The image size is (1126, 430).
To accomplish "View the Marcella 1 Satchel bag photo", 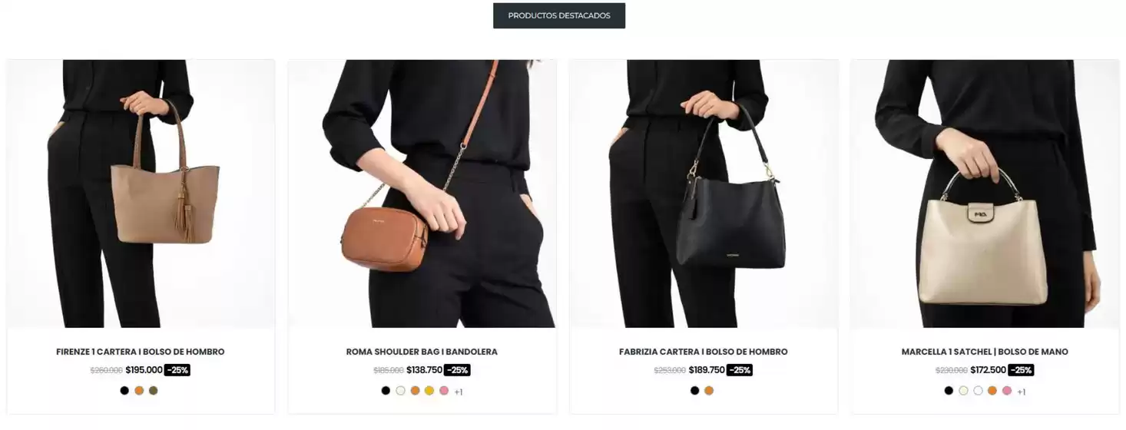I will tap(985, 193).
